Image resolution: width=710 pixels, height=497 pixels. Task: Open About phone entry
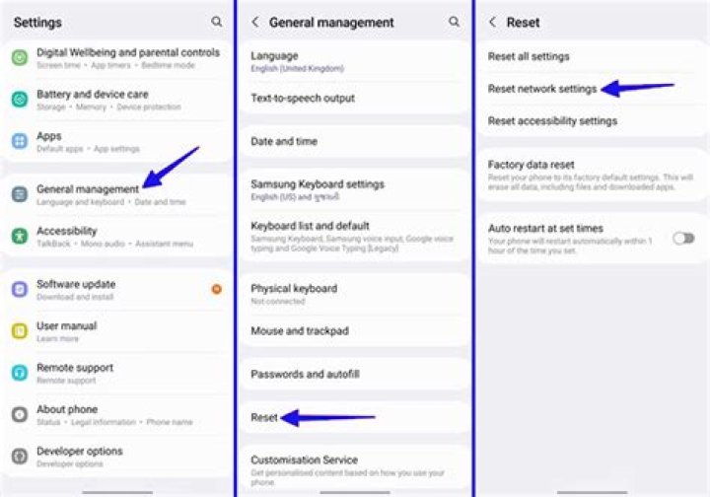click(x=117, y=414)
